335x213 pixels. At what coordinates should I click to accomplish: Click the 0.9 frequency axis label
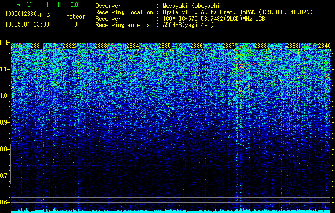click(x=4, y=122)
